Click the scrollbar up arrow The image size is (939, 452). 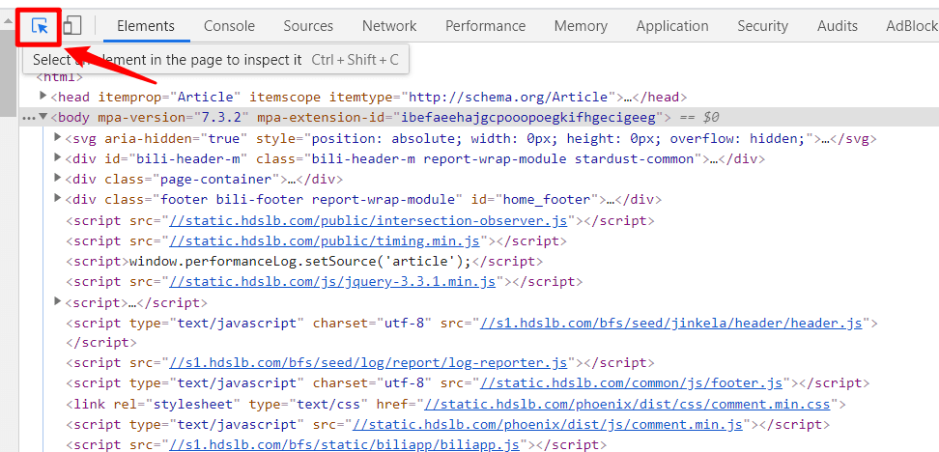pos(8,21)
